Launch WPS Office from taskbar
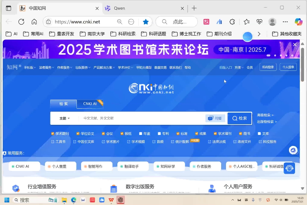The width and height of the screenshot is (307, 205). tap(111, 200)
